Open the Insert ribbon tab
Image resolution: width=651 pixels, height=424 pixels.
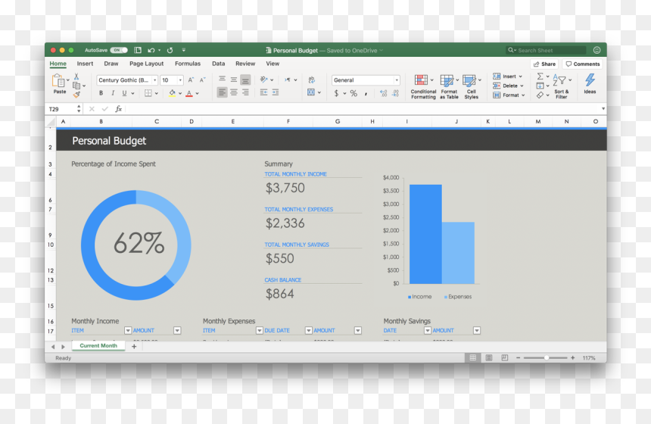pyautogui.click(x=85, y=64)
